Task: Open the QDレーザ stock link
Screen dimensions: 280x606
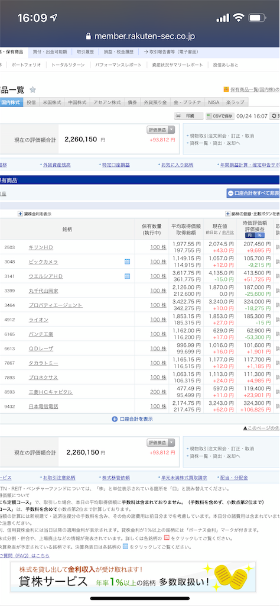Action: [41, 349]
